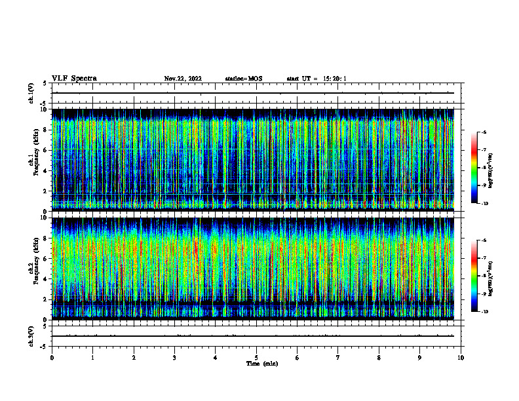The width and height of the screenshot is (519, 401).
Task: Click ch.1 frequency axis "8" kHz tick label
Action: coord(46,130)
